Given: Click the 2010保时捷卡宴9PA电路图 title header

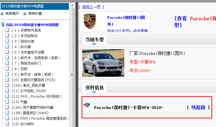Looking at the screenshot, I should click(x=35, y=6).
